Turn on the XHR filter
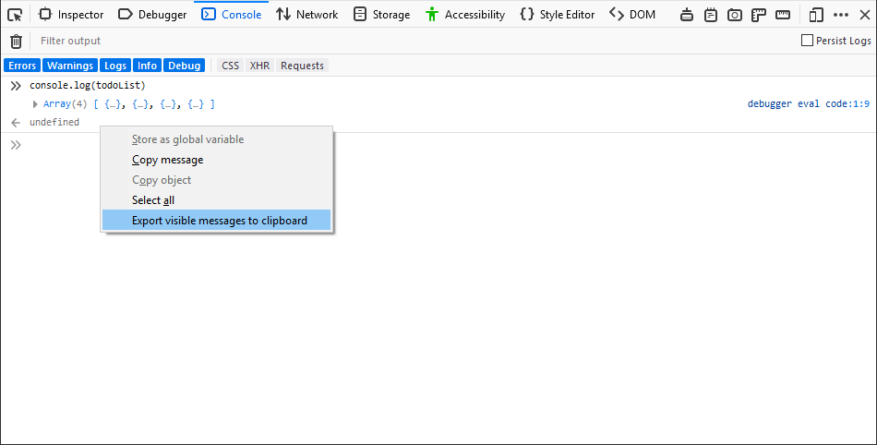This screenshot has width=877, height=445. pyautogui.click(x=259, y=66)
